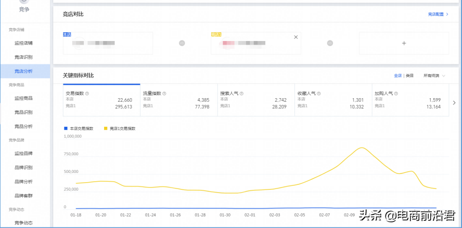Click the 竞争店铺 sidebar group header
This screenshot has width=462, height=228.
[x=17, y=30]
